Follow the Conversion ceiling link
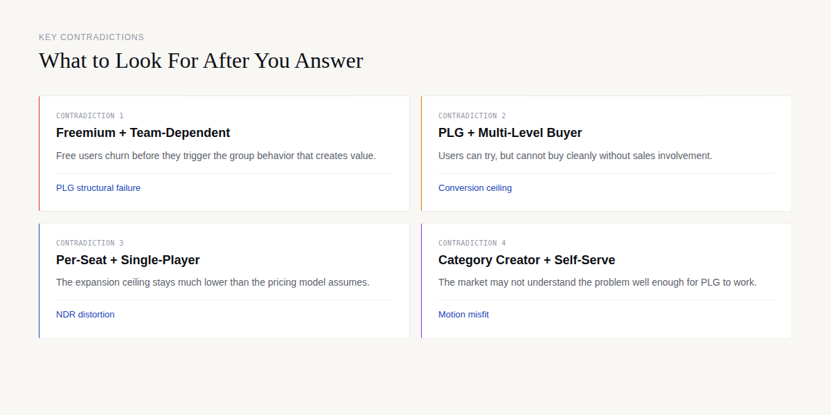Image resolution: width=831 pixels, height=415 pixels. (x=475, y=187)
